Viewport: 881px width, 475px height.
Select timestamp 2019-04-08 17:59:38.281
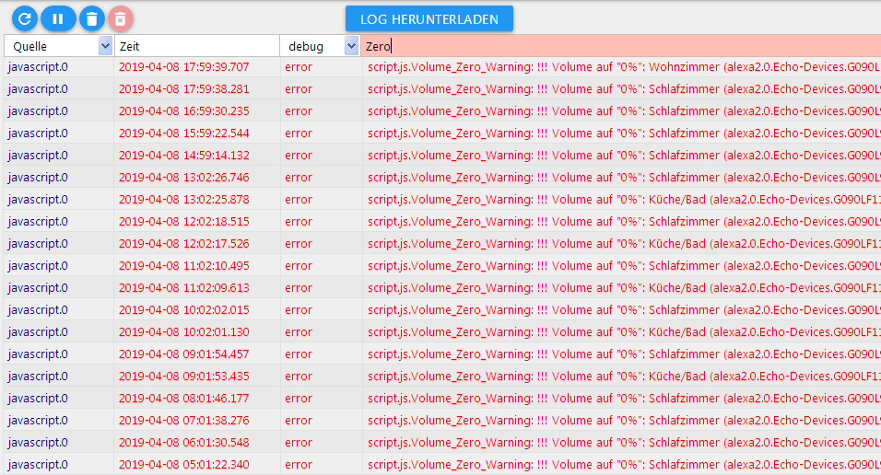pyautogui.click(x=183, y=88)
